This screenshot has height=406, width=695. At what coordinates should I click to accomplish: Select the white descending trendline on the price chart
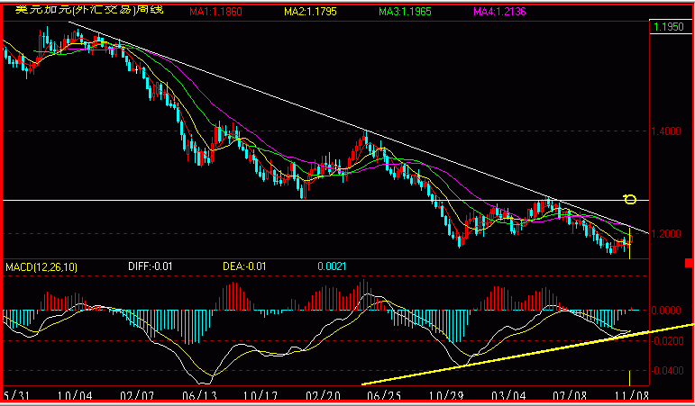click(x=359, y=127)
